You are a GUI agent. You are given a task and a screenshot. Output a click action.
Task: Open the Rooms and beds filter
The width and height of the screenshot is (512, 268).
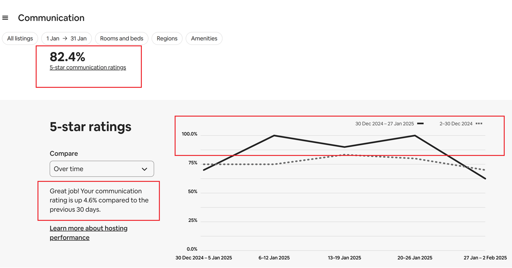pos(122,38)
